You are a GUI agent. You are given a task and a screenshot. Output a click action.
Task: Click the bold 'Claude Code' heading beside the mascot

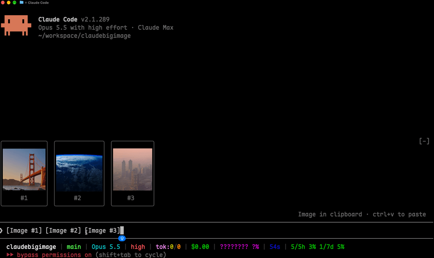click(58, 19)
